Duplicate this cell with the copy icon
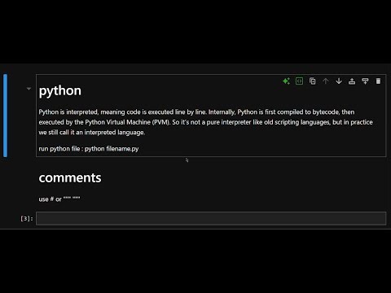391x293 pixels. pos(313,81)
